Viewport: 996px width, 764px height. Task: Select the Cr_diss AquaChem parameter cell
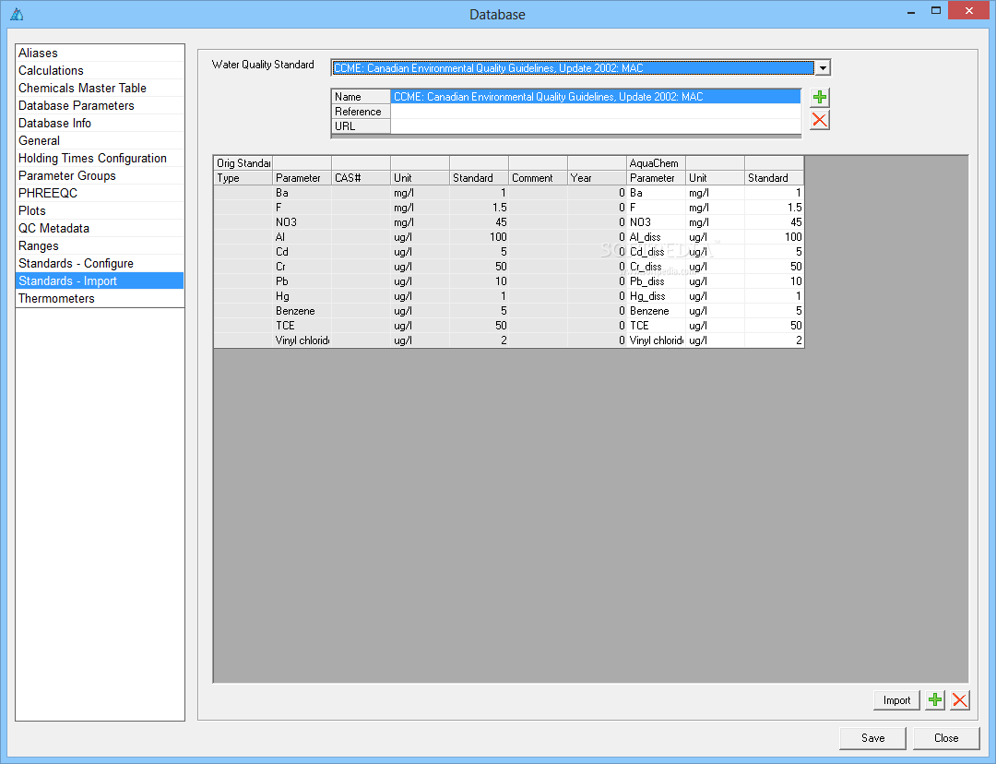657,267
